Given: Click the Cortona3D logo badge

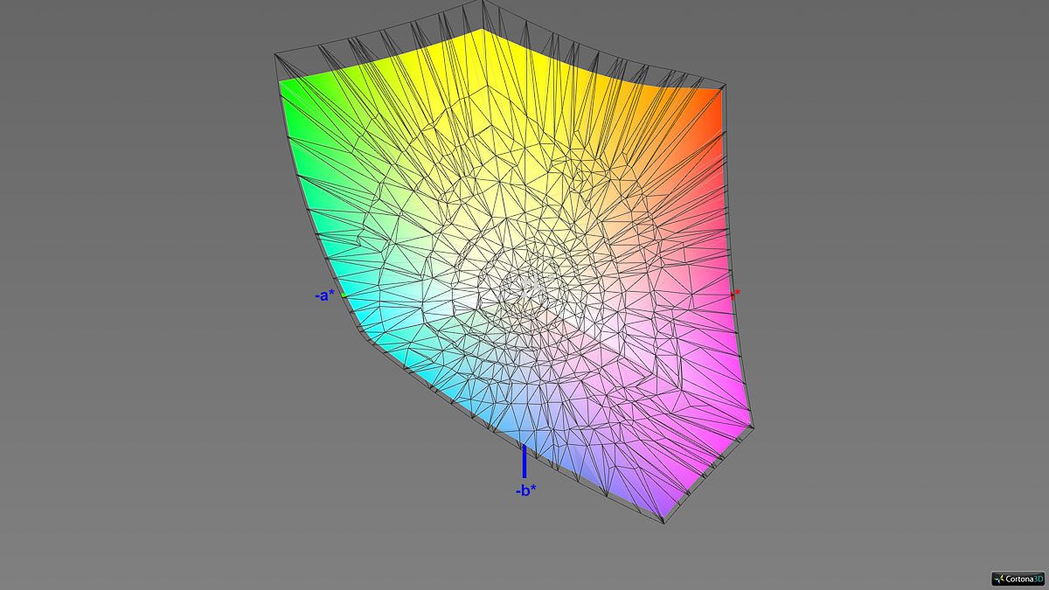Looking at the screenshot, I should pos(1018,579).
